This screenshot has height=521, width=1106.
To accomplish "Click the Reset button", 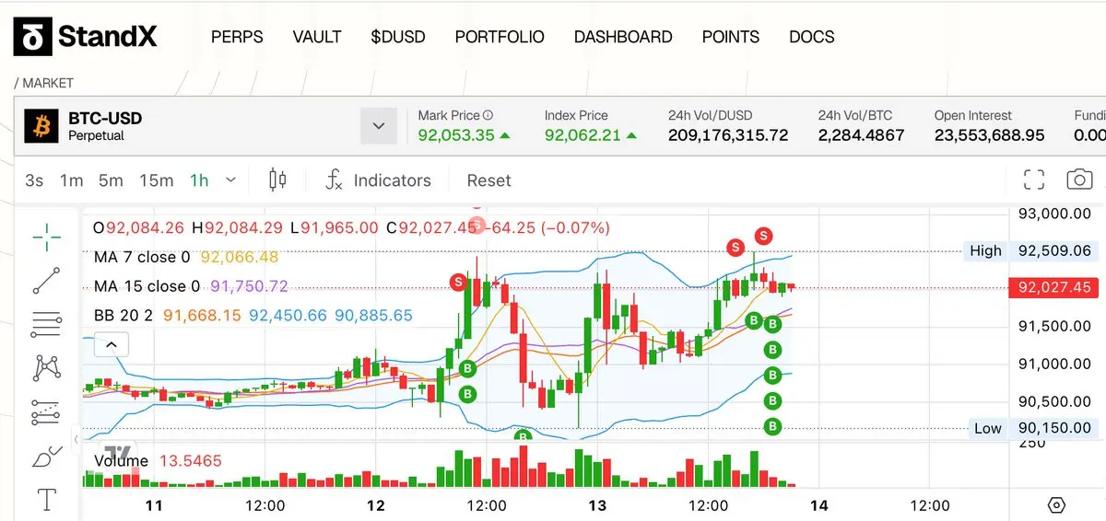I will click(488, 180).
